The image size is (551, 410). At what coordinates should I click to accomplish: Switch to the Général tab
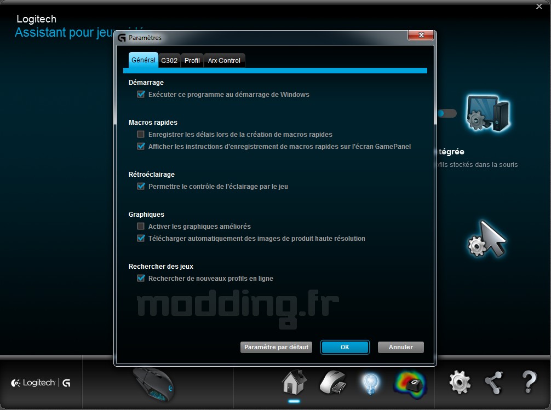coord(144,60)
